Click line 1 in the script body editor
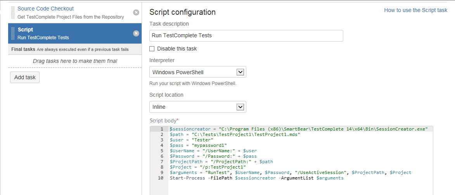 coord(298,129)
